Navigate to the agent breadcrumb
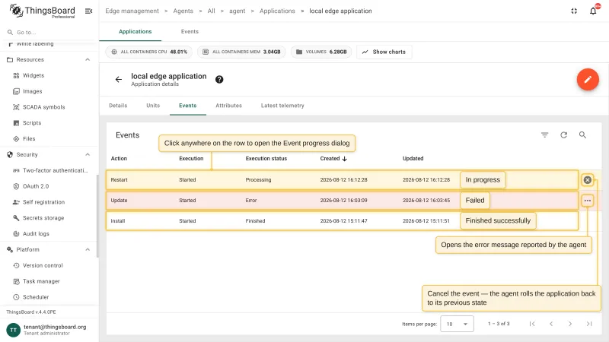Viewport: 609px width, 342px height. point(237,11)
